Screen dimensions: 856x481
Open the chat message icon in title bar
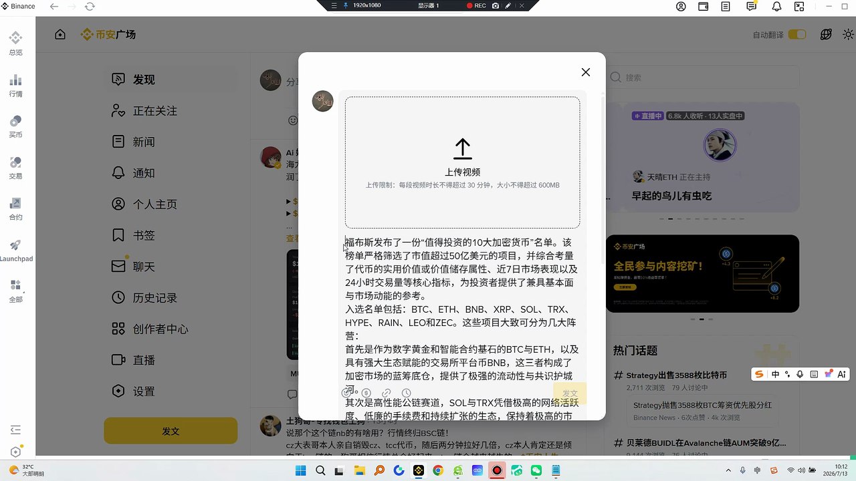click(751, 6)
